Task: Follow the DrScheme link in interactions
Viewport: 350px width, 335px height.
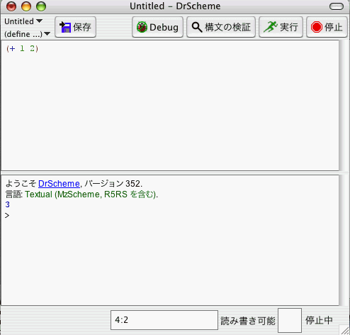Action: [x=59, y=184]
